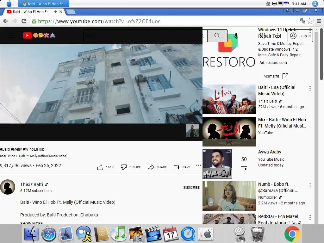Reload the page in Chrome

(24, 21)
